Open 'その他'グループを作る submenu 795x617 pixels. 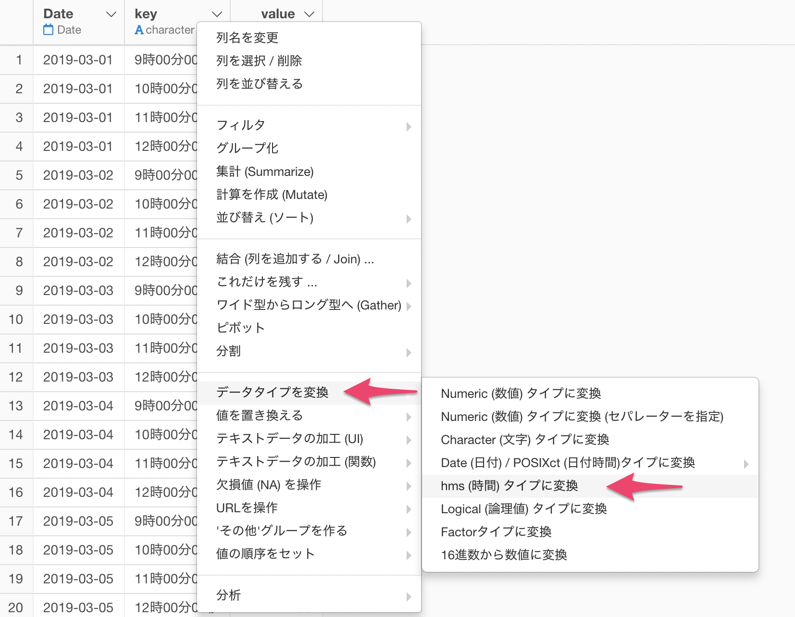pyautogui.click(x=309, y=531)
